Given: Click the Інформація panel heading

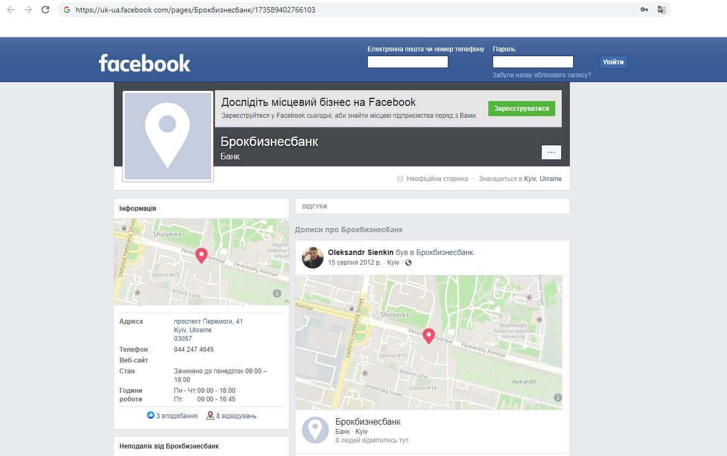Looking at the screenshot, I should (x=138, y=209).
